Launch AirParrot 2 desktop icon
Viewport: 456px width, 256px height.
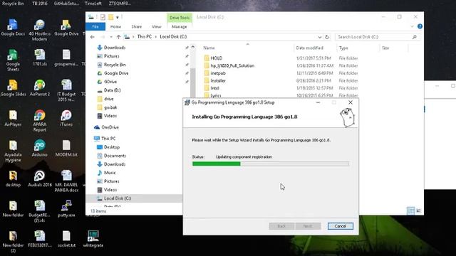point(40,88)
